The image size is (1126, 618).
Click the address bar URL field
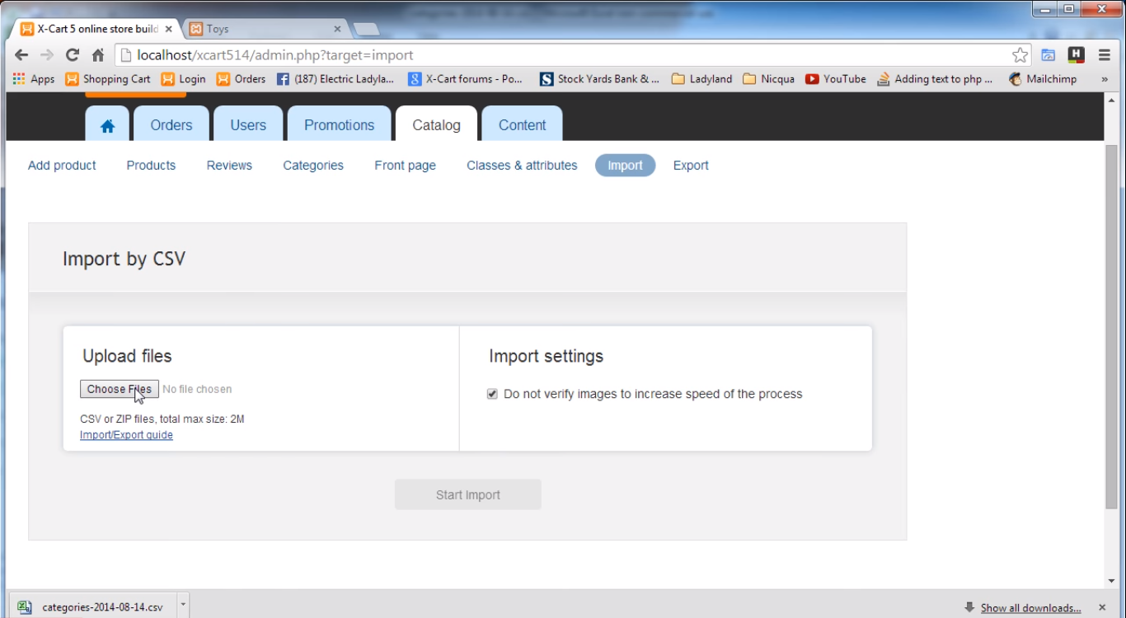click(561, 55)
